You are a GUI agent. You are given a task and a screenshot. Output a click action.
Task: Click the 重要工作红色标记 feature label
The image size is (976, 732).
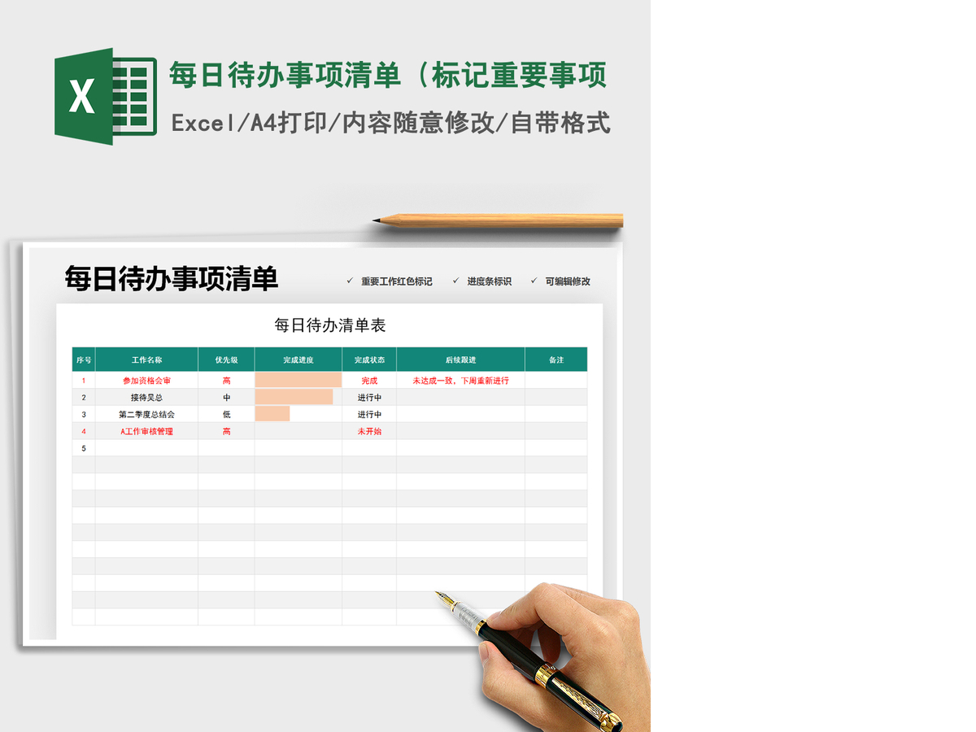click(x=397, y=281)
